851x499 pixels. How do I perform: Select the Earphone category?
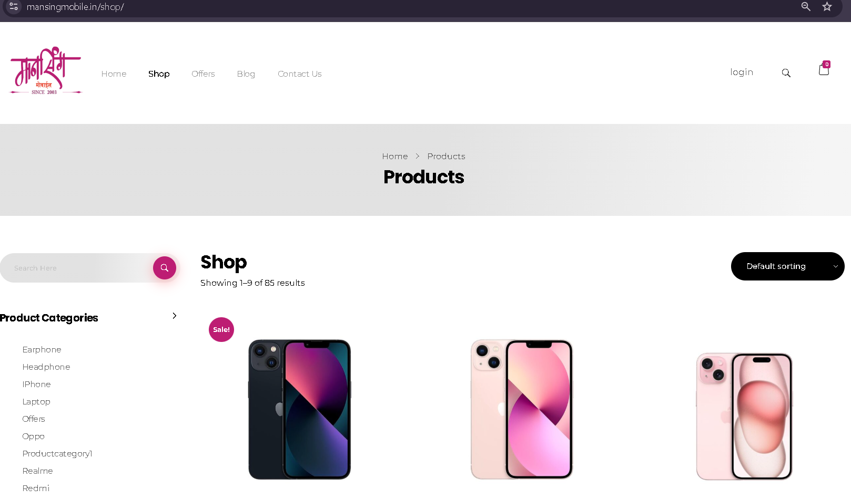42,350
